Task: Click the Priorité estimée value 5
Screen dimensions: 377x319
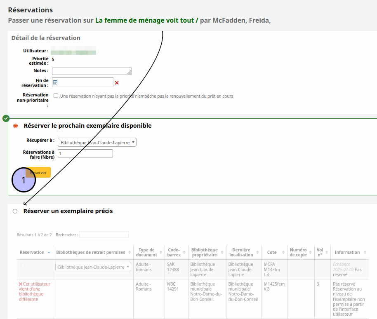Action: (x=53, y=59)
